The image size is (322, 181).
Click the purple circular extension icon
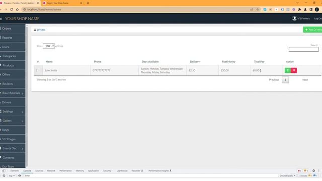tap(294, 10)
